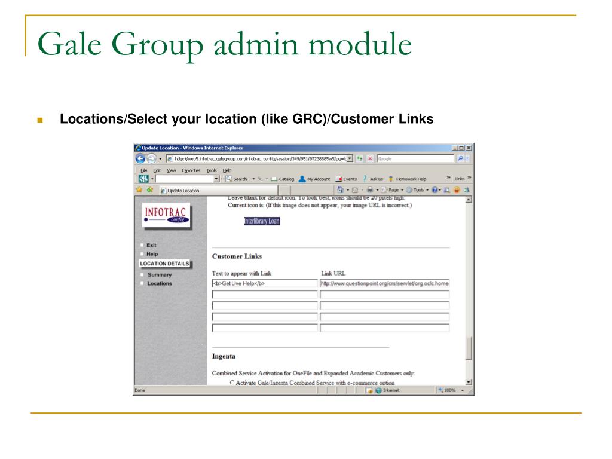
Task: Click the library toolbar Search button
Action: 237,179
